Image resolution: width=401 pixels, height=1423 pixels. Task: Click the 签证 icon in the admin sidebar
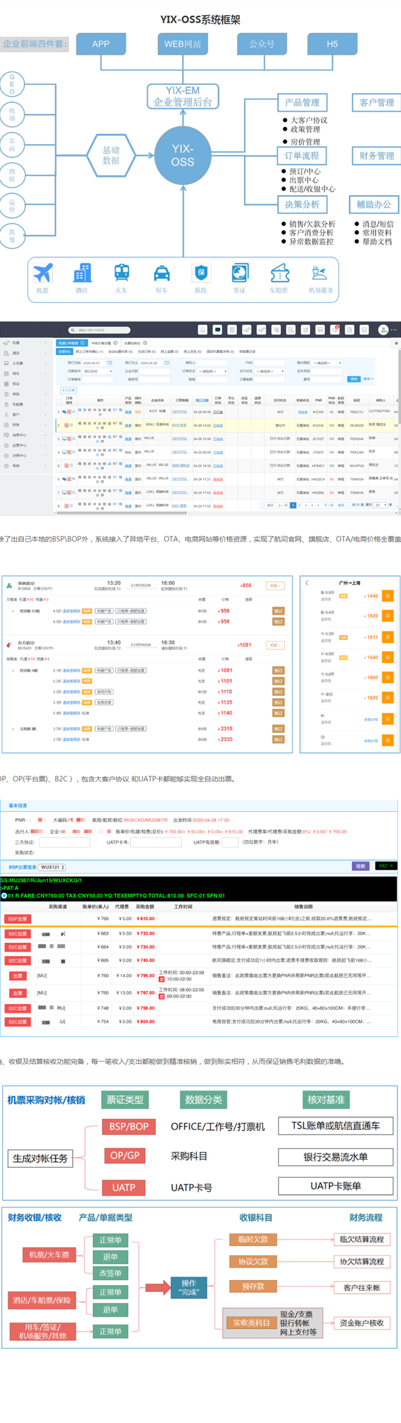click(x=7, y=384)
